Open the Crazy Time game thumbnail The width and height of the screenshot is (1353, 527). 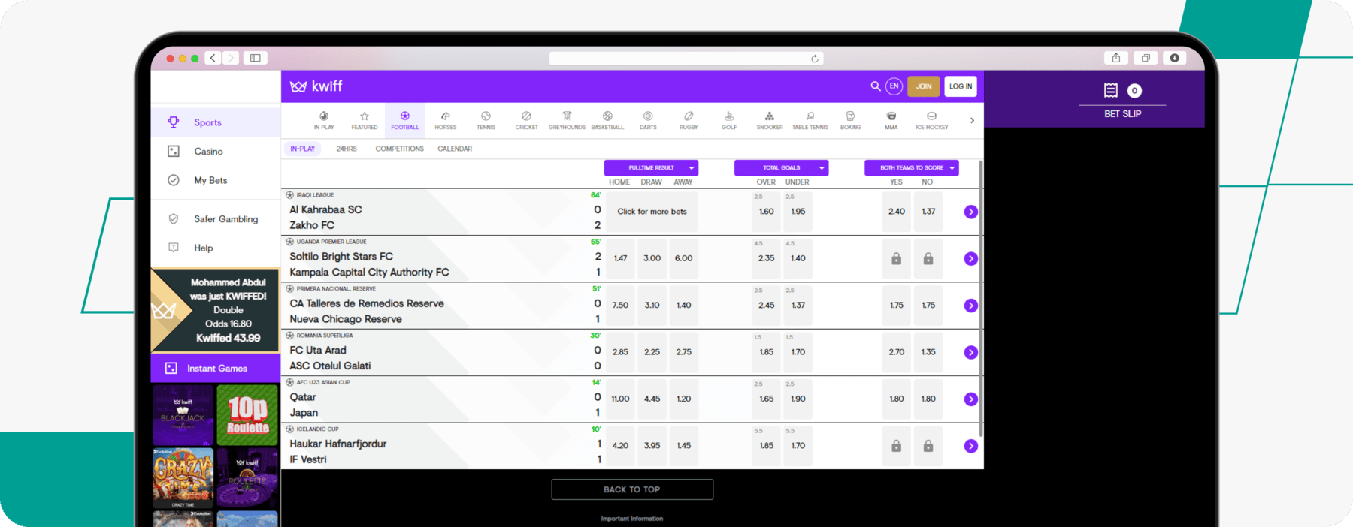click(183, 478)
